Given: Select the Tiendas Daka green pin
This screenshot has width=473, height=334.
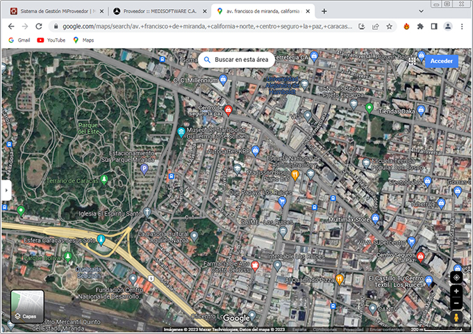Looking at the screenshot, I should tap(370, 108).
